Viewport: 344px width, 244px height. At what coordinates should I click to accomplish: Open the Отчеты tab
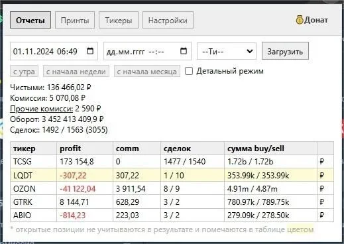(x=30, y=20)
